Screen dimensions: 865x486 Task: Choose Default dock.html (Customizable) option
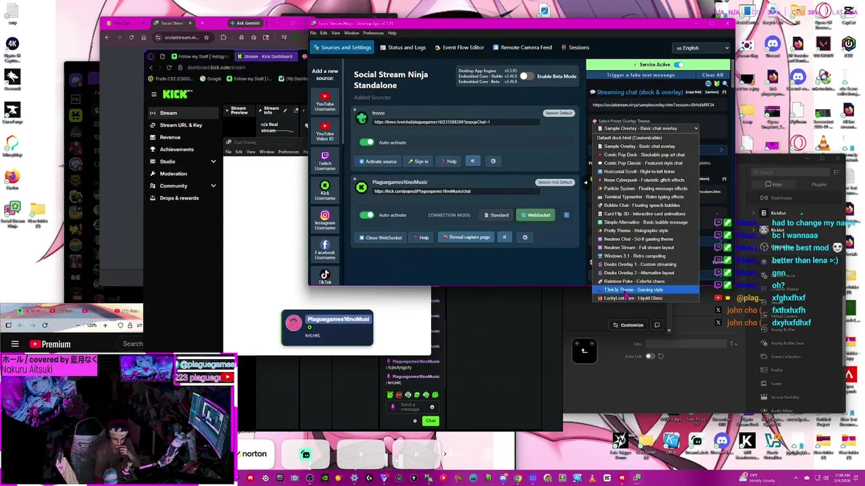click(646, 138)
